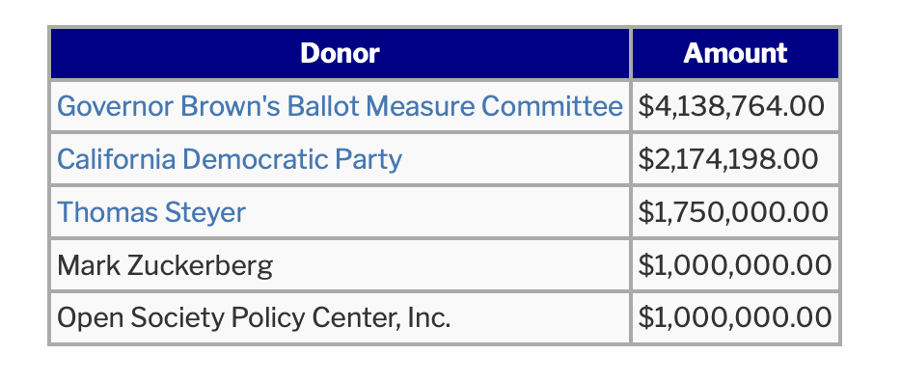Click the Mark Zuckerberg donor cell
This screenshot has height=382, width=901.
coord(341,265)
